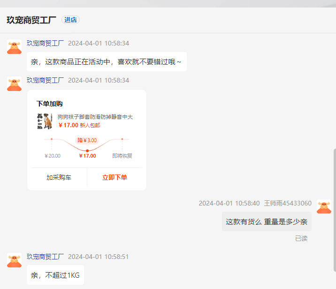336x289 pixels.
Task: Click seller avatar beside the 不超过1KG message
Action: (15, 260)
